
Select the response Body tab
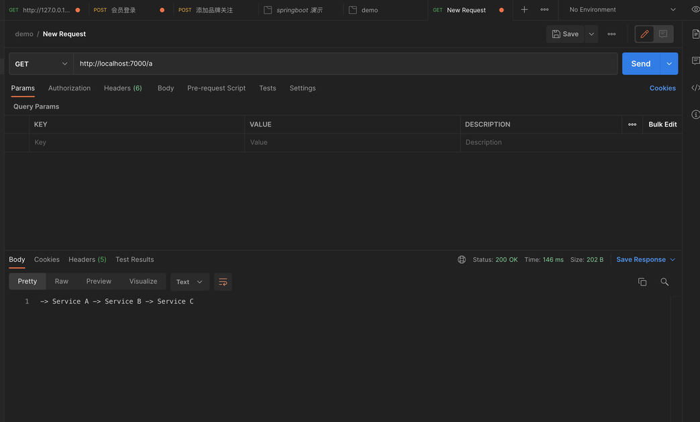(x=17, y=260)
